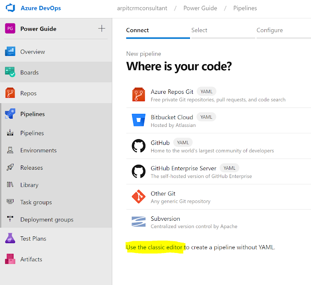Click the Library books icon
311x285 pixels.
click(10, 185)
